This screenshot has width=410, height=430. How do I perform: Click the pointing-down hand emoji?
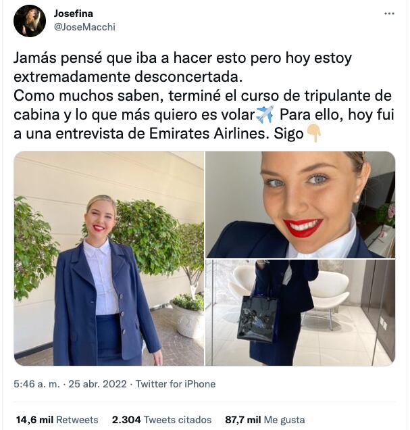[314, 133]
